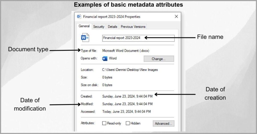Image resolution: width=257 pixels, height=134 pixels.
Task: Click the Created date value
Action: pos(127,96)
